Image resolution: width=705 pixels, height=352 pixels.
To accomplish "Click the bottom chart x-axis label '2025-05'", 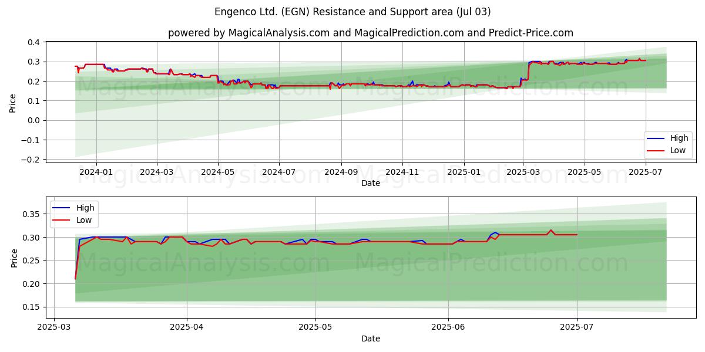I will (315, 327).
